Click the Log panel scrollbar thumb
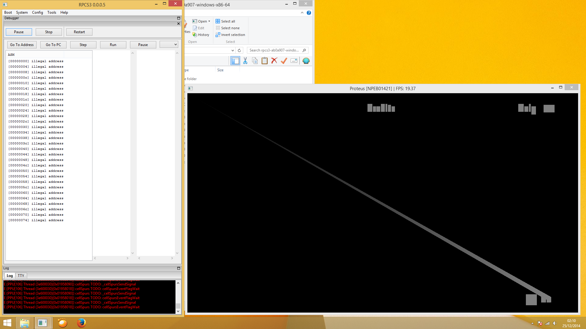This screenshot has height=329, width=586. click(x=178, y=306)
